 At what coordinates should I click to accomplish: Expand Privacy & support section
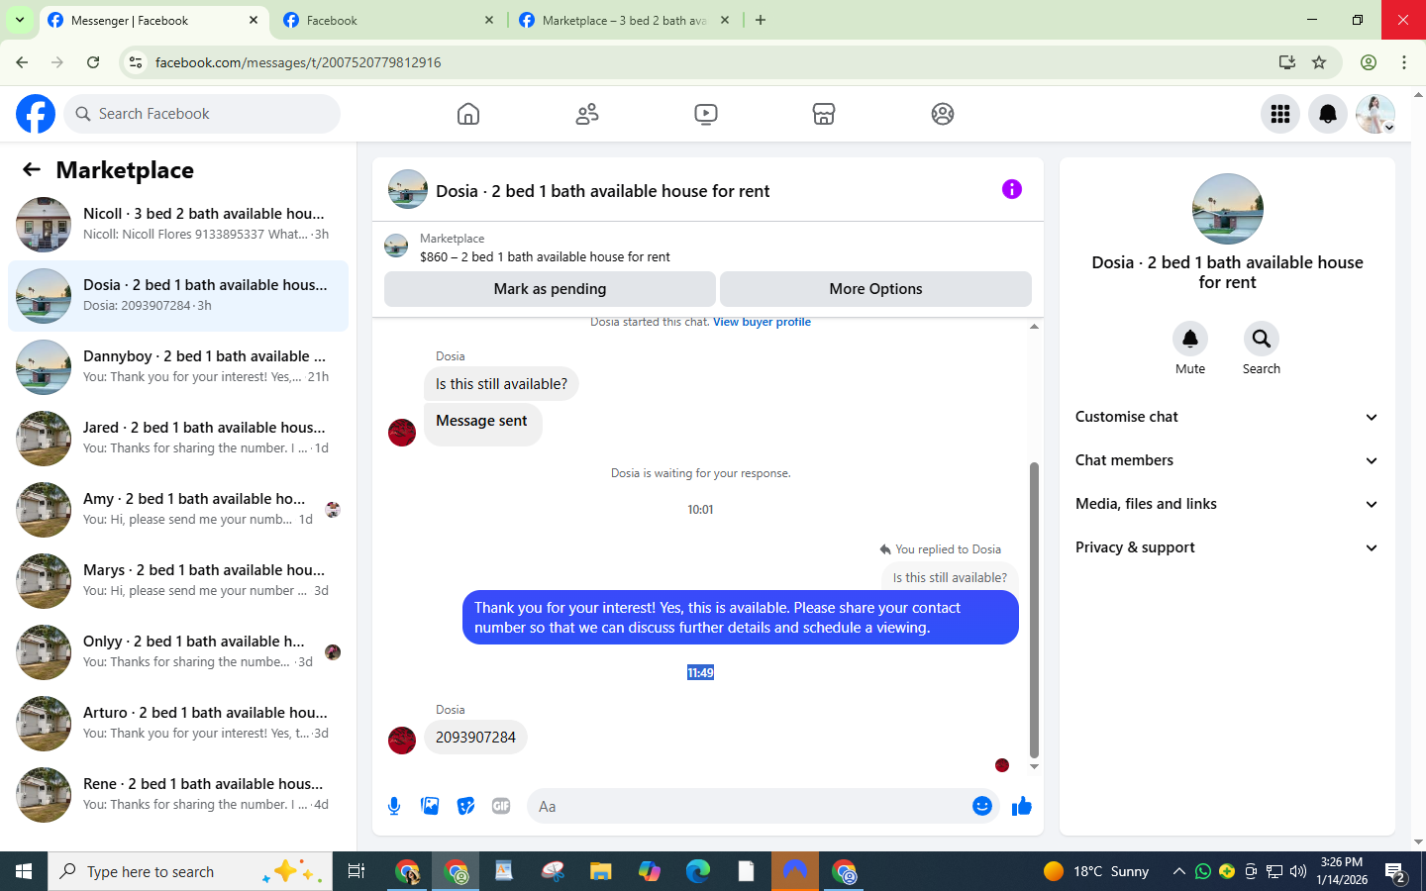[x=1227, y=547]
